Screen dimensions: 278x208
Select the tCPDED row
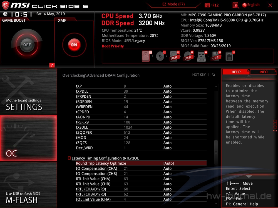141,112
